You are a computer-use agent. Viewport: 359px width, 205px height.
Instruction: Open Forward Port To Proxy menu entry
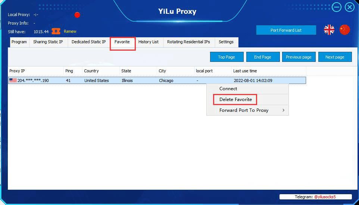pos(247,110)
